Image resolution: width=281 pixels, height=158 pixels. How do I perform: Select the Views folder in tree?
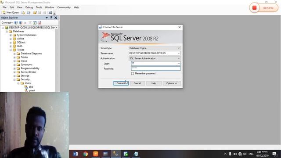point(24,61)
